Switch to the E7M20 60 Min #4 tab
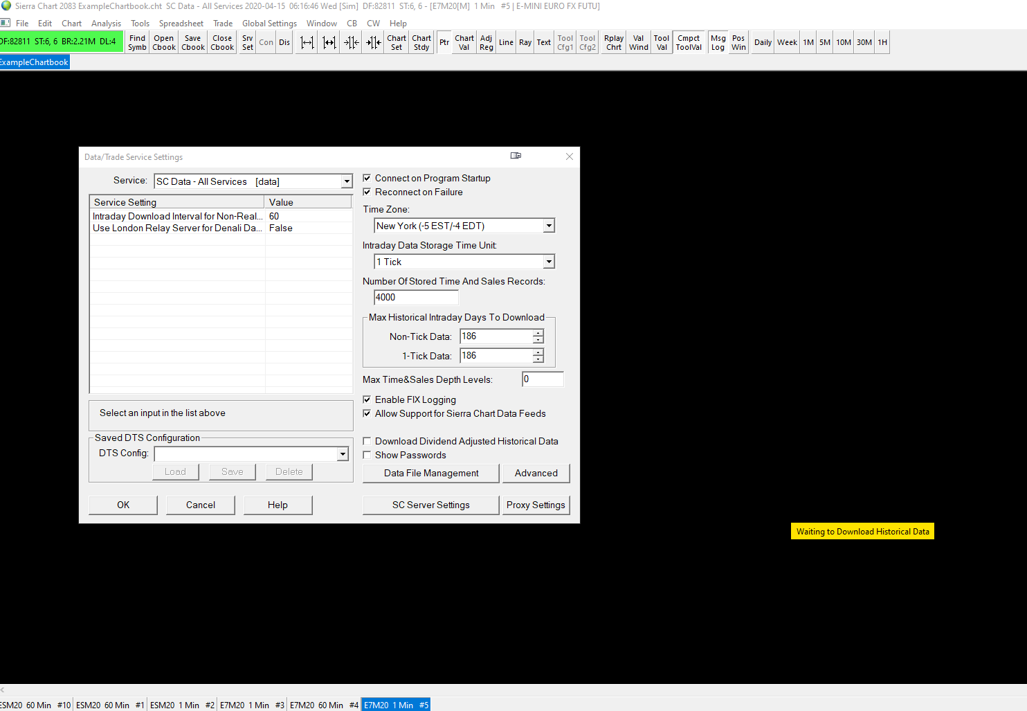Screen dimensions: 1027x711 point(324,705)
